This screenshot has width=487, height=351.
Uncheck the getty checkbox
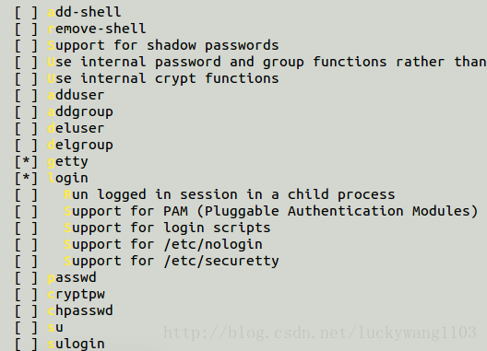click(x=27, y=161)
